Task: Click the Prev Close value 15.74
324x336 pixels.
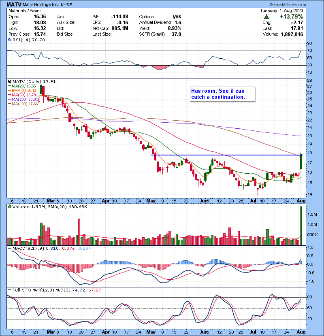Action: point(40,34)
